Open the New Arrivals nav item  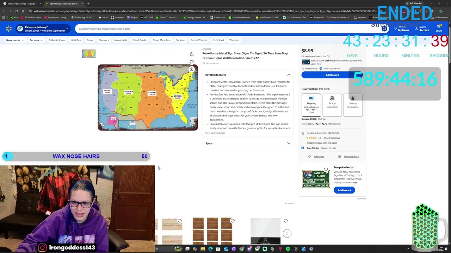(121, 40)
